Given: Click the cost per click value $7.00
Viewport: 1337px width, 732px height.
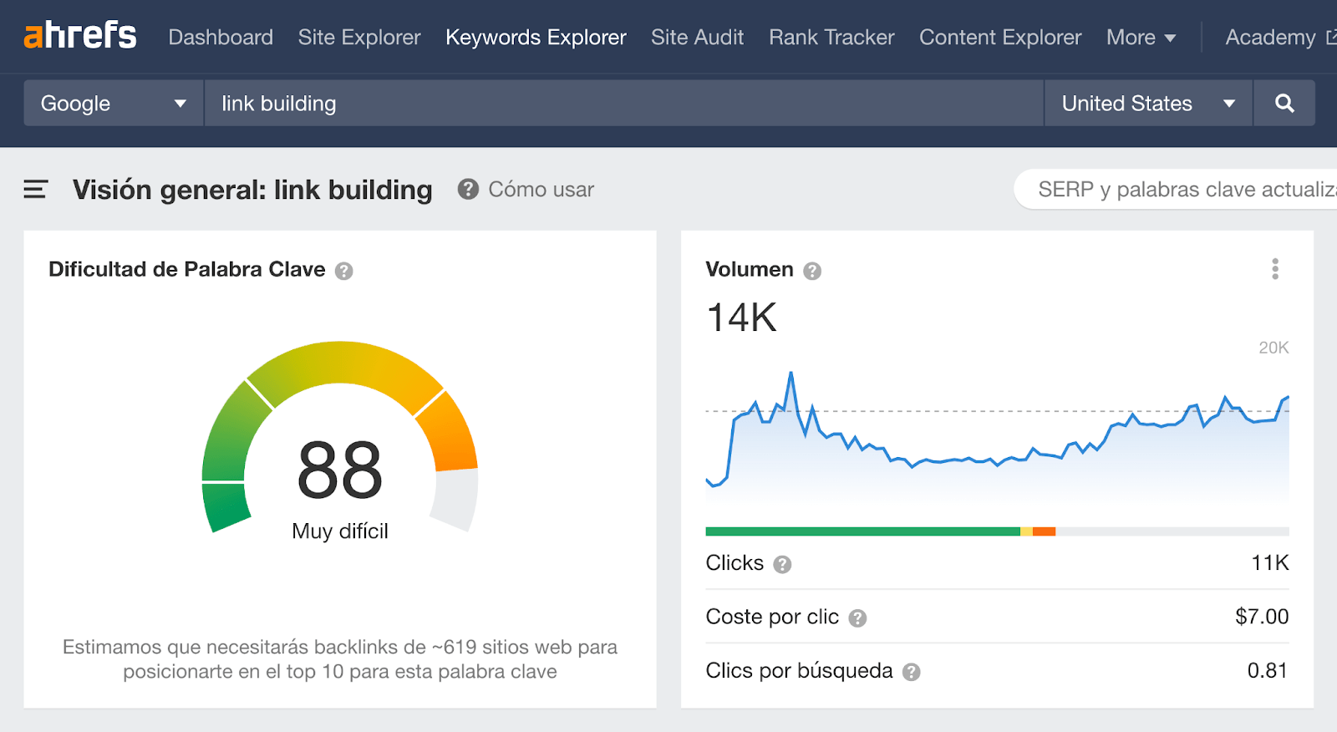Looking at the screenshot, I should [1262, 617].
